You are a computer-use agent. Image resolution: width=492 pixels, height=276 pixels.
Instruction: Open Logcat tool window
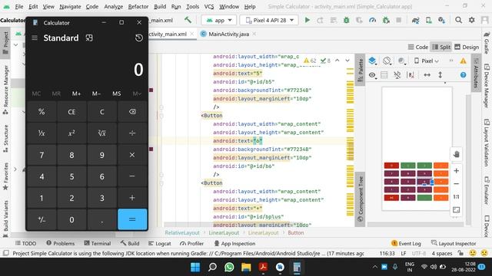pyautogui.click(x=160, y=243)
